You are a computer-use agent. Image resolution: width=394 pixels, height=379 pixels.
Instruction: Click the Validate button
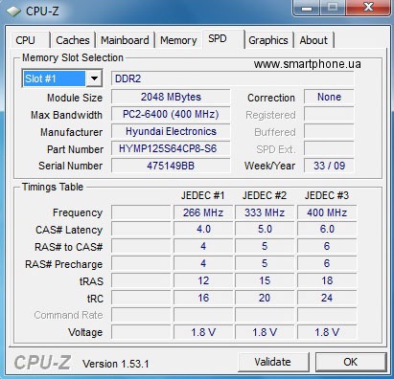273,362
